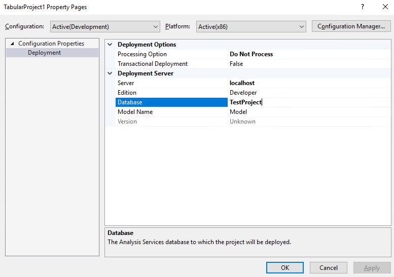Viewport: 394px width, 277px height.
Task: Select the Transactional Deployment property
Action: click(x=153, y=64)
